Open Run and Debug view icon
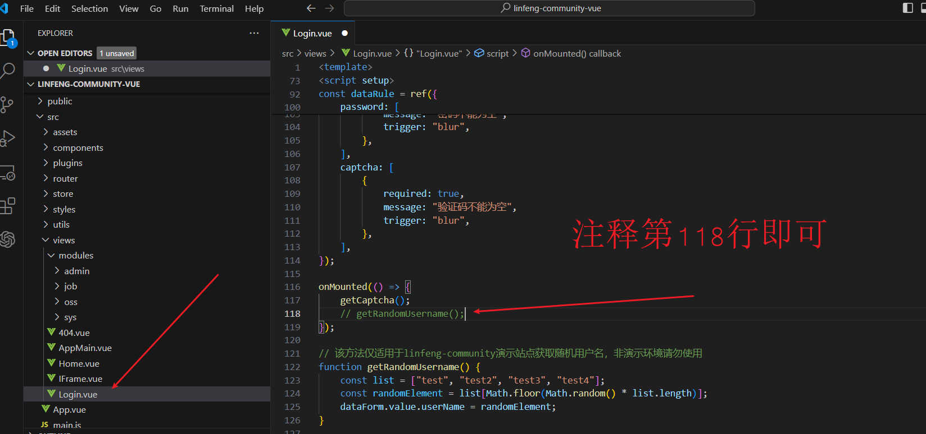 (8, 138)
